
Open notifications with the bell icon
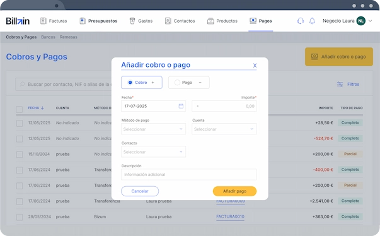312,21
